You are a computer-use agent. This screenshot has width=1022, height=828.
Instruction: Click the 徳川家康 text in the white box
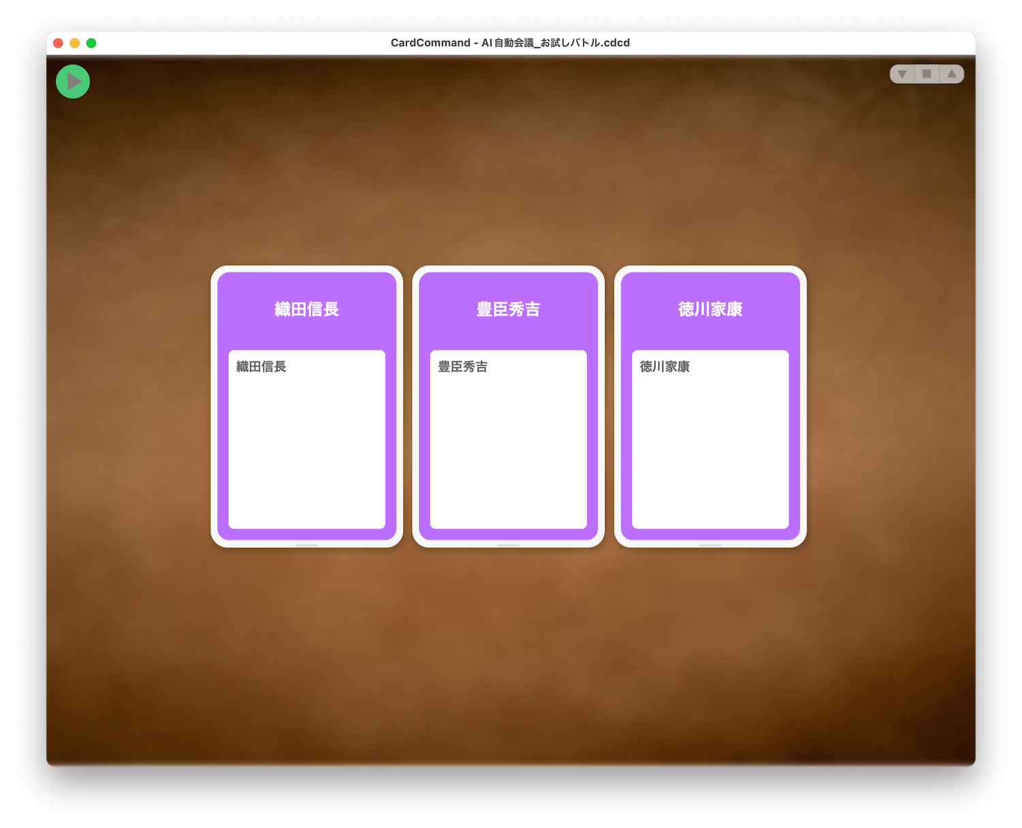(664, 367)
